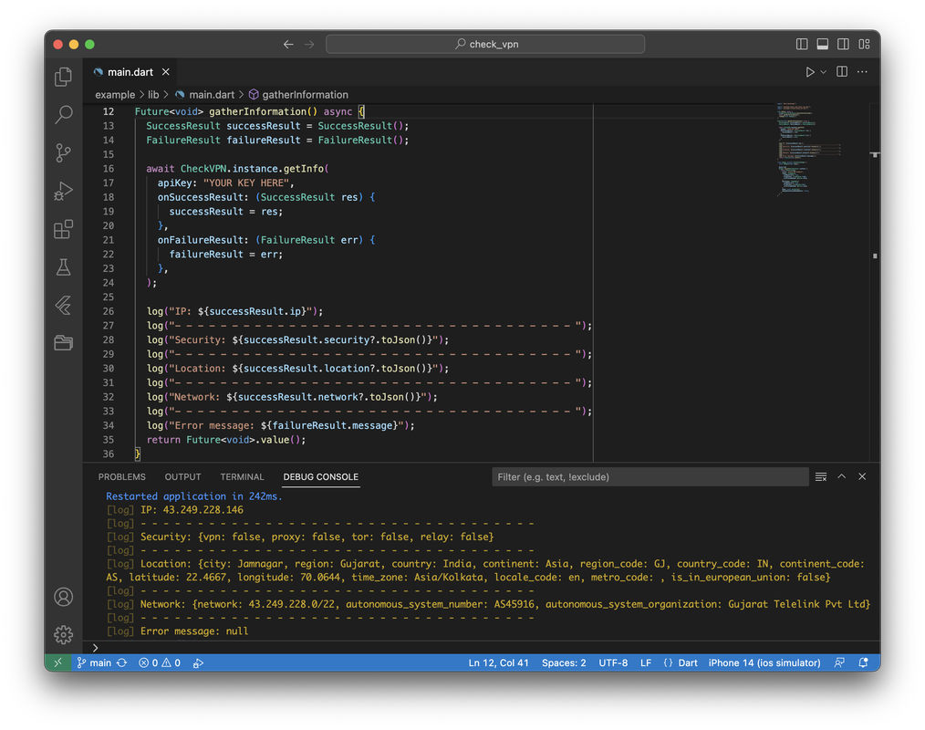Click the debug launch status icon

pos(198,662)
